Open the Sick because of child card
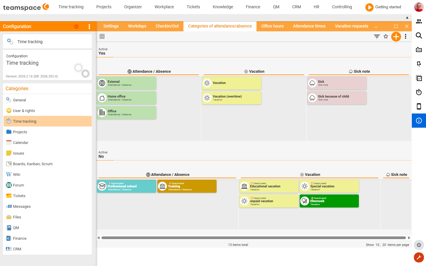 coord(337,98)
